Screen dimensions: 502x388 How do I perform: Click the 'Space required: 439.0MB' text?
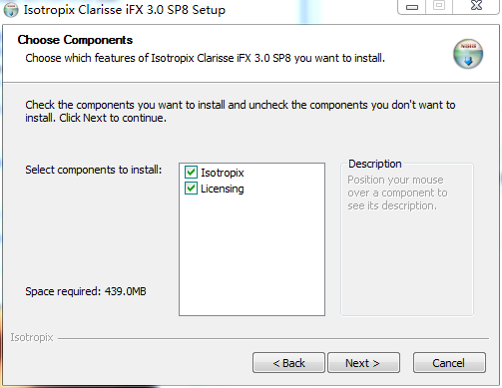(86, 291)
